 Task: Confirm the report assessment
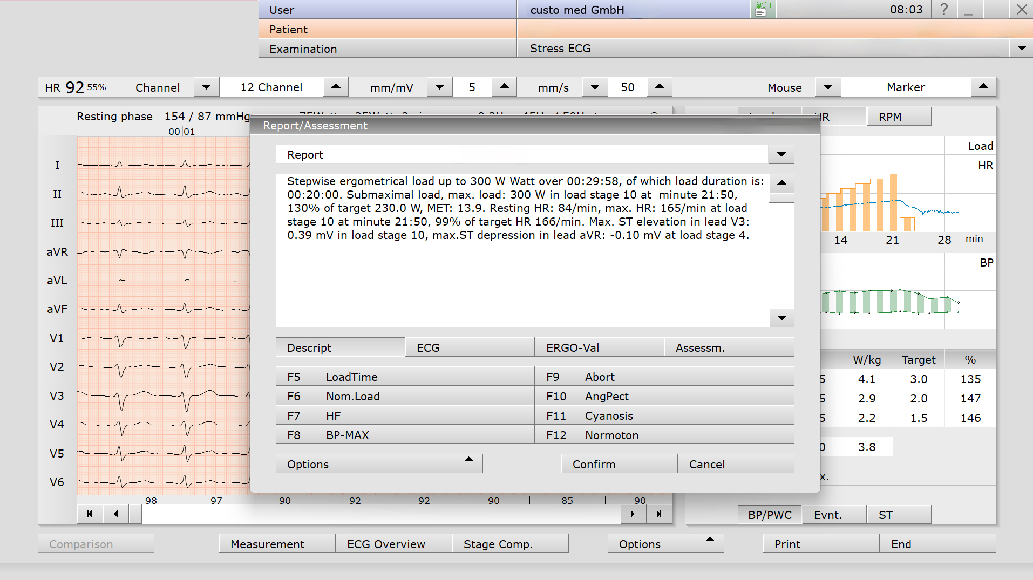[619, 463]
